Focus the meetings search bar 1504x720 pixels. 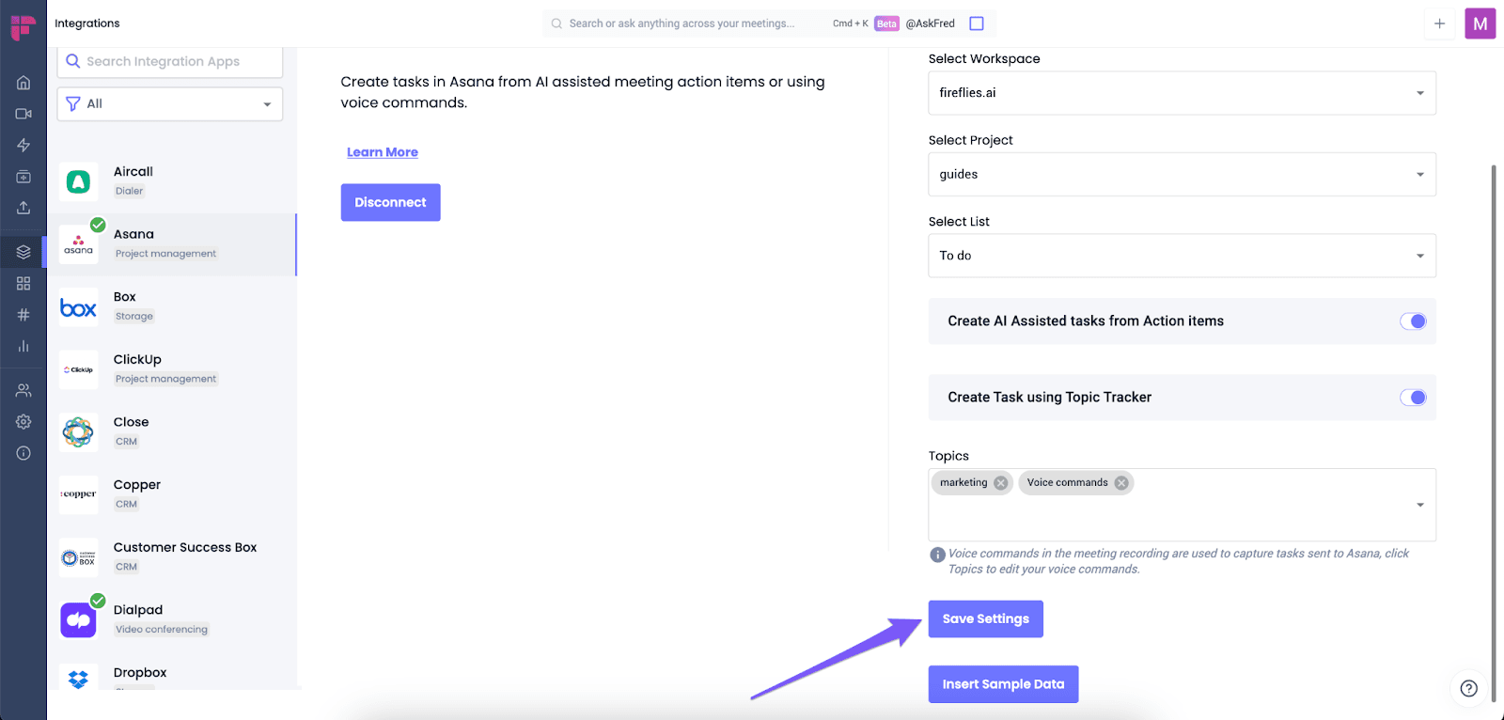(682, 23)
